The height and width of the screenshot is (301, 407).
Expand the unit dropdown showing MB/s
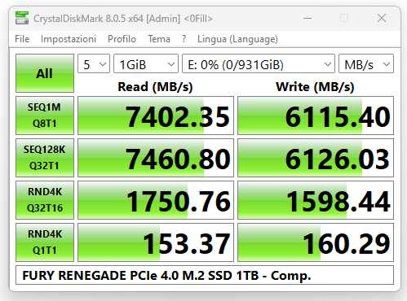[366, 63]
